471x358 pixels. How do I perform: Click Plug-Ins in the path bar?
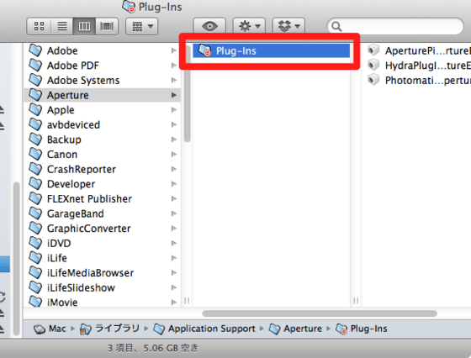(x=362, y=329)
